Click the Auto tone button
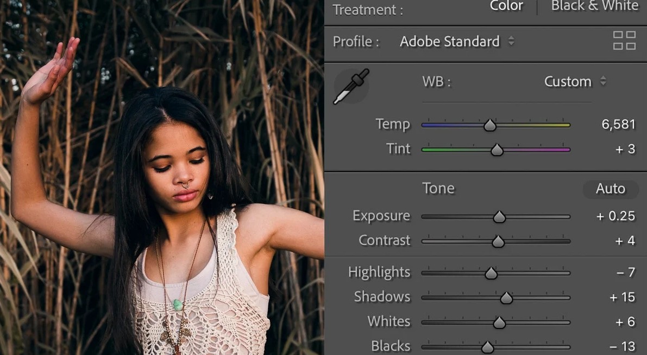 coord(610,189)
